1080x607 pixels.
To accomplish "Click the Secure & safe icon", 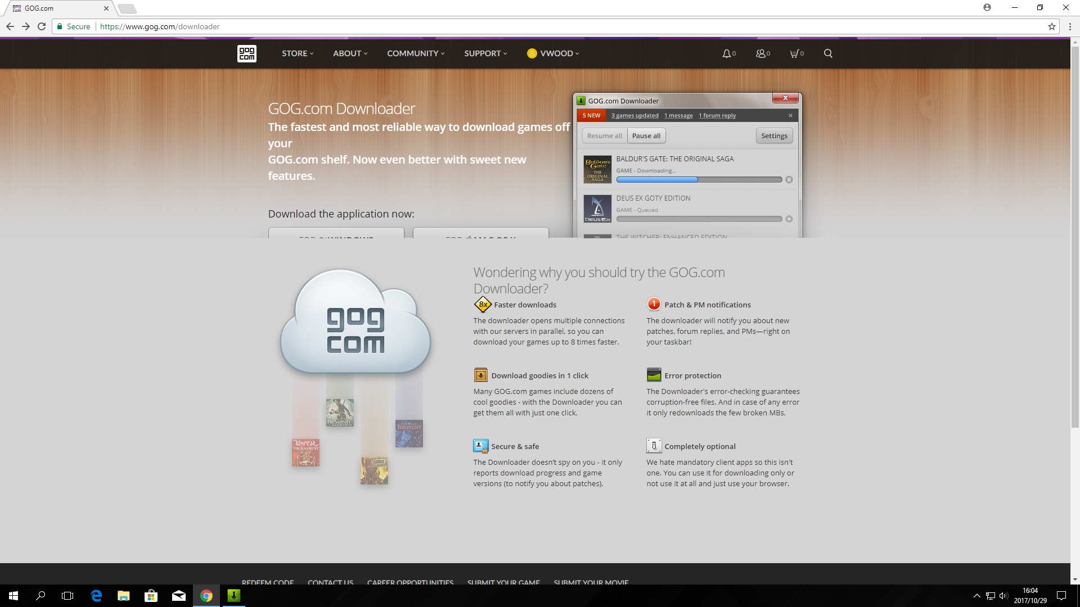I will pyautogui.click(x=480, y=446).
